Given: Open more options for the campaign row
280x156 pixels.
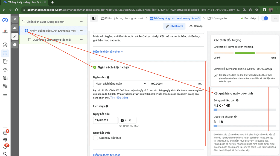Looking at the screenshot, I should coord(81,22).
